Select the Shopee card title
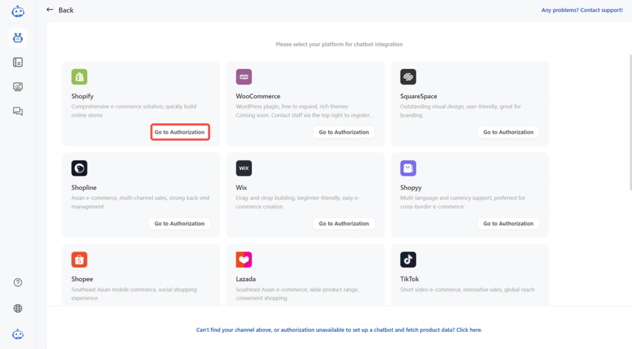 click(82, 279)
